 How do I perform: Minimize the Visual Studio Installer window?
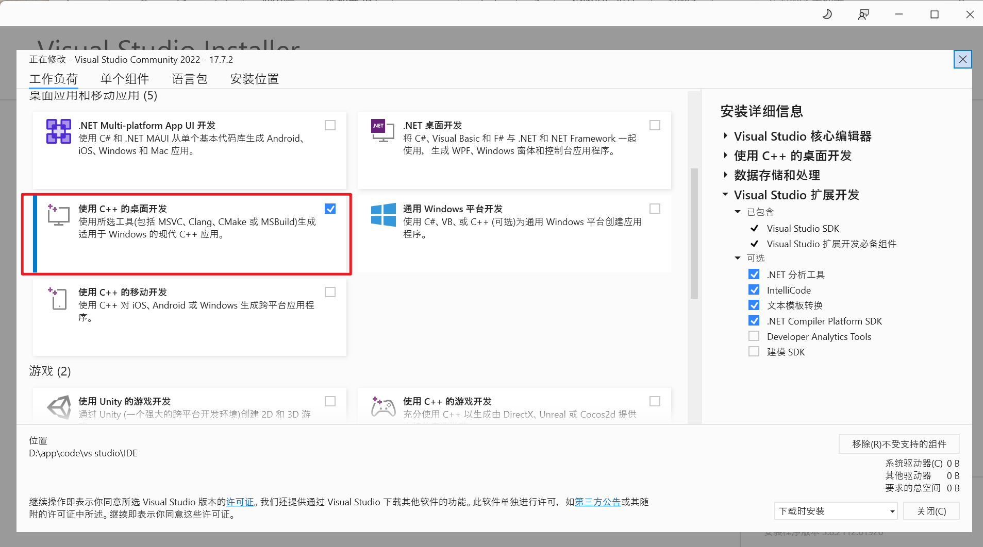(899, 14)
